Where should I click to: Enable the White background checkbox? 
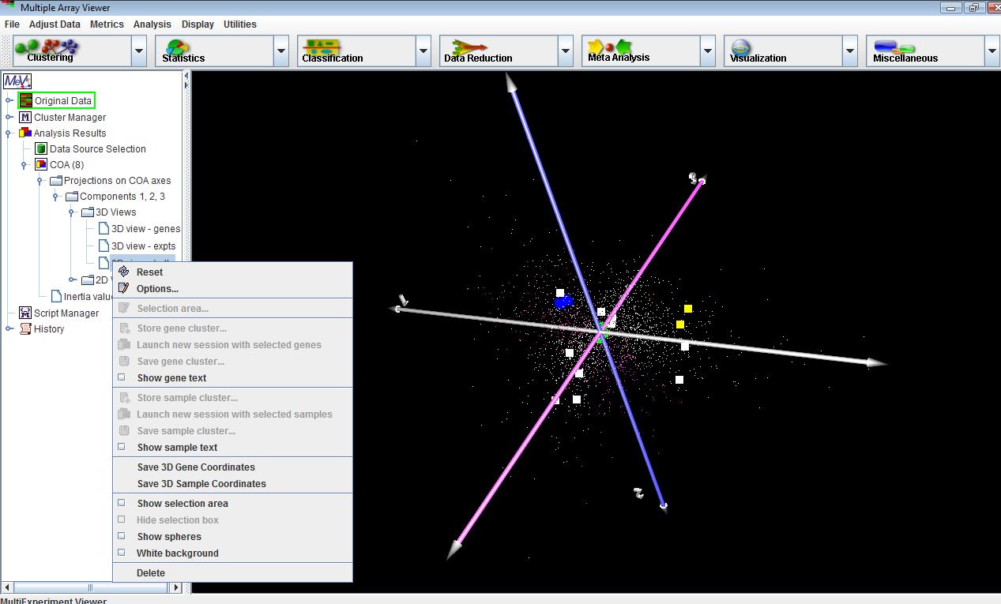(x=122, y=553)
